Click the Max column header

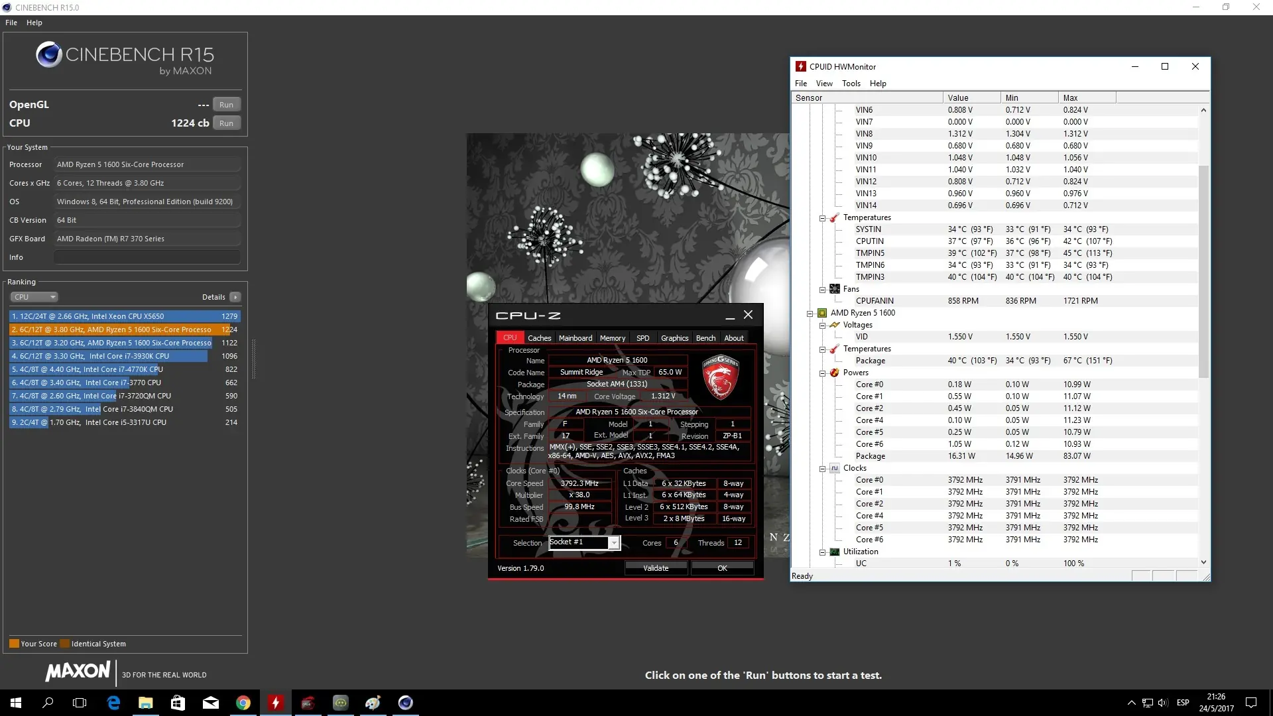click(1087, 97)
